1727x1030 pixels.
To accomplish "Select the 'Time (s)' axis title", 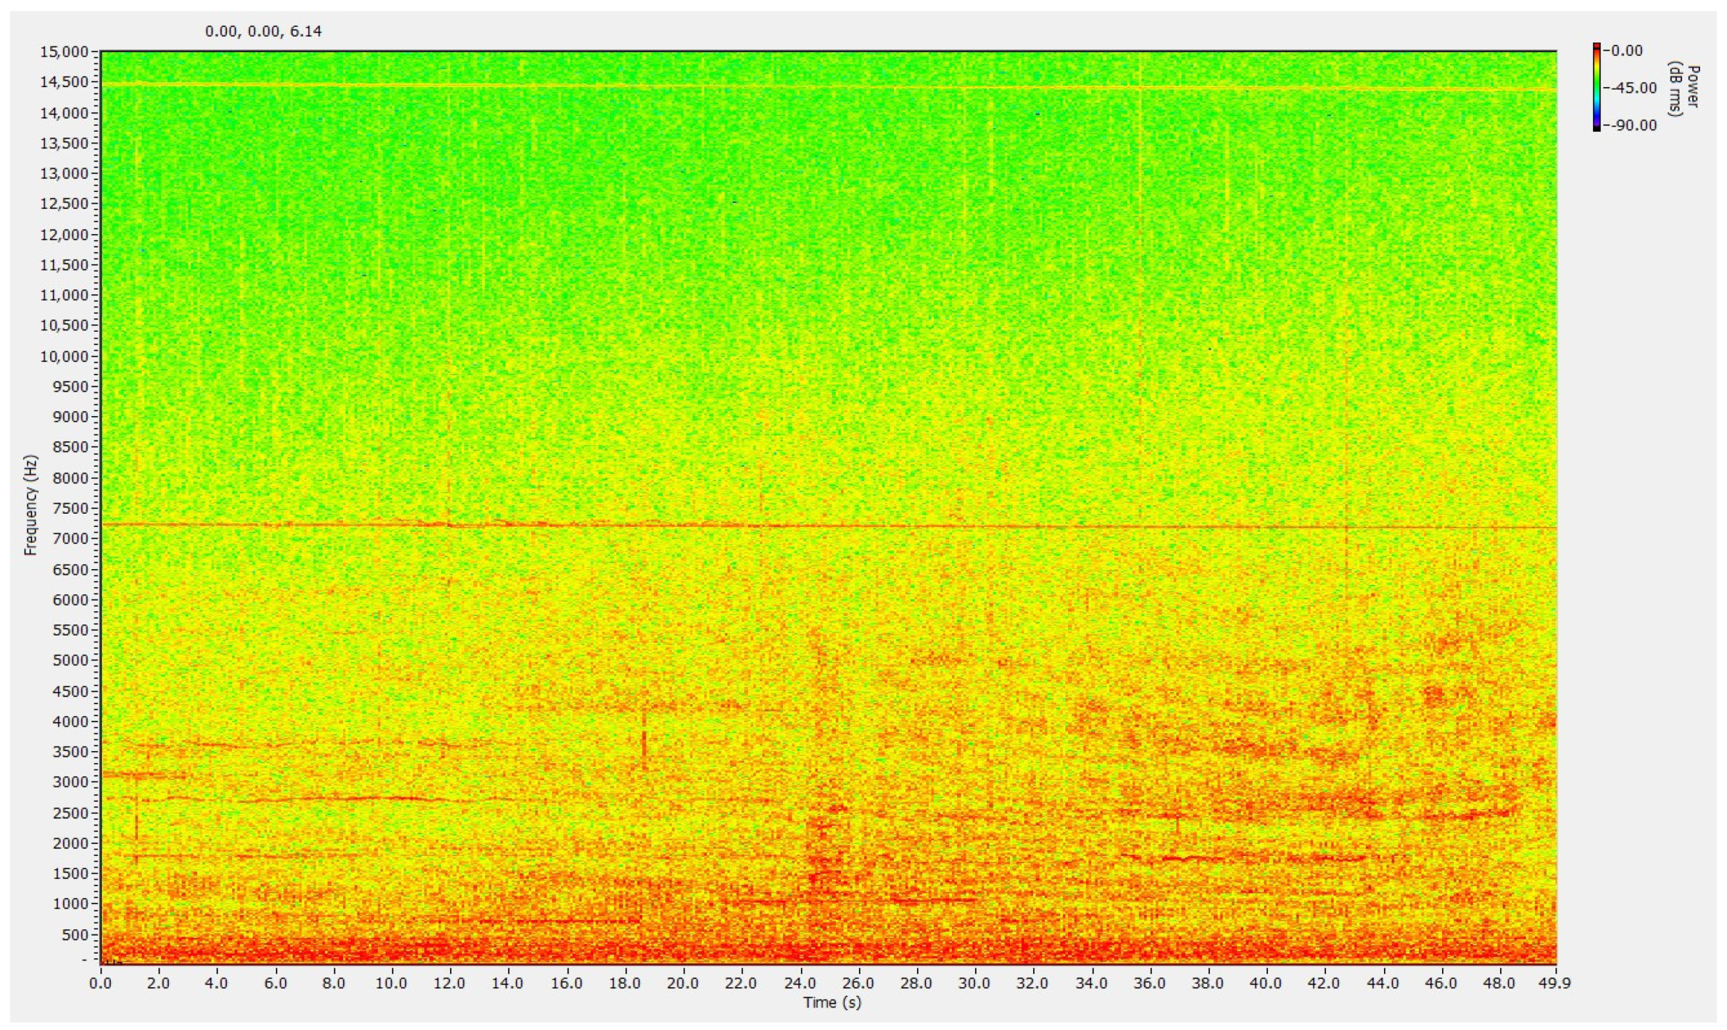I will click(x=832, y=1002).
